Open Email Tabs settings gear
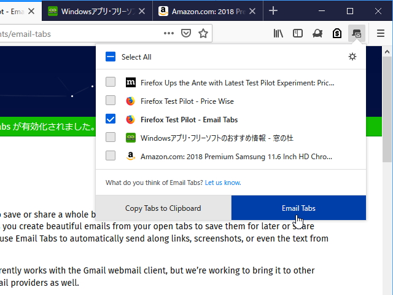The width and height of the screenshot is (393, 295). pyautogui.click(x=352, y=57)
